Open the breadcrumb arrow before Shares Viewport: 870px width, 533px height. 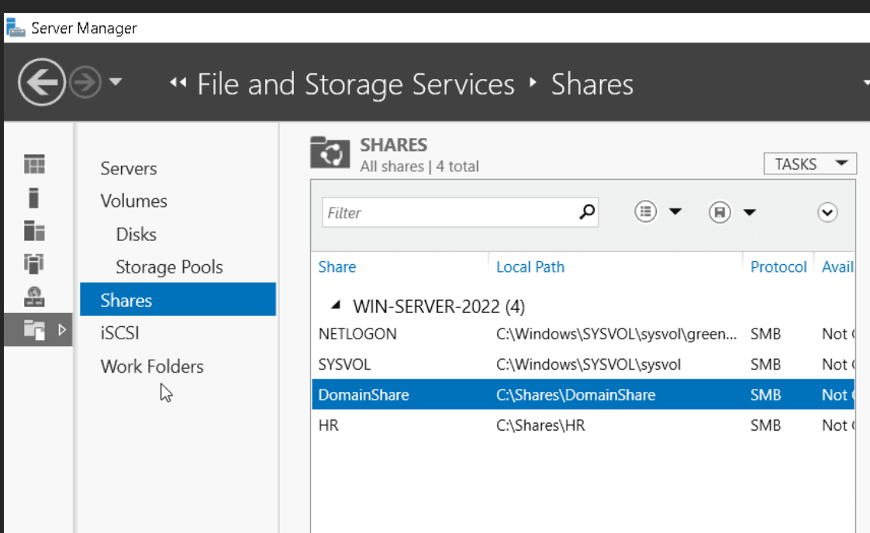click(x=533, y=83)
